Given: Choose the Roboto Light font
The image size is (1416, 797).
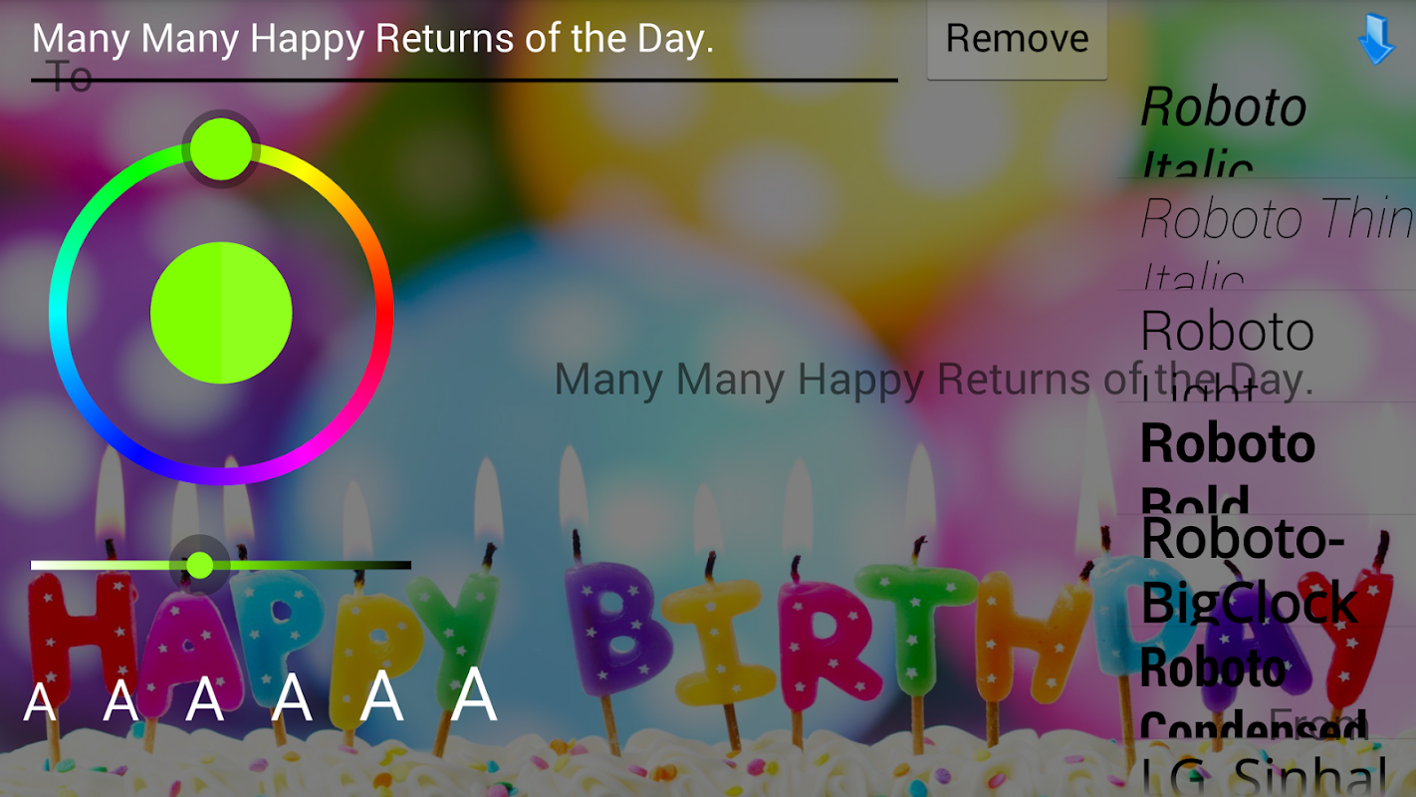Looking at the screenshot, I should [1265, 347].
